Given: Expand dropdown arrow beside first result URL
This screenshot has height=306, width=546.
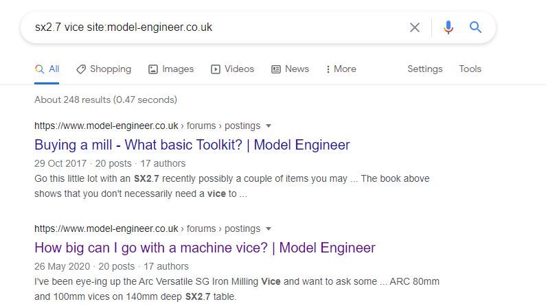Looking at the screenshot, I should [269, 126].
